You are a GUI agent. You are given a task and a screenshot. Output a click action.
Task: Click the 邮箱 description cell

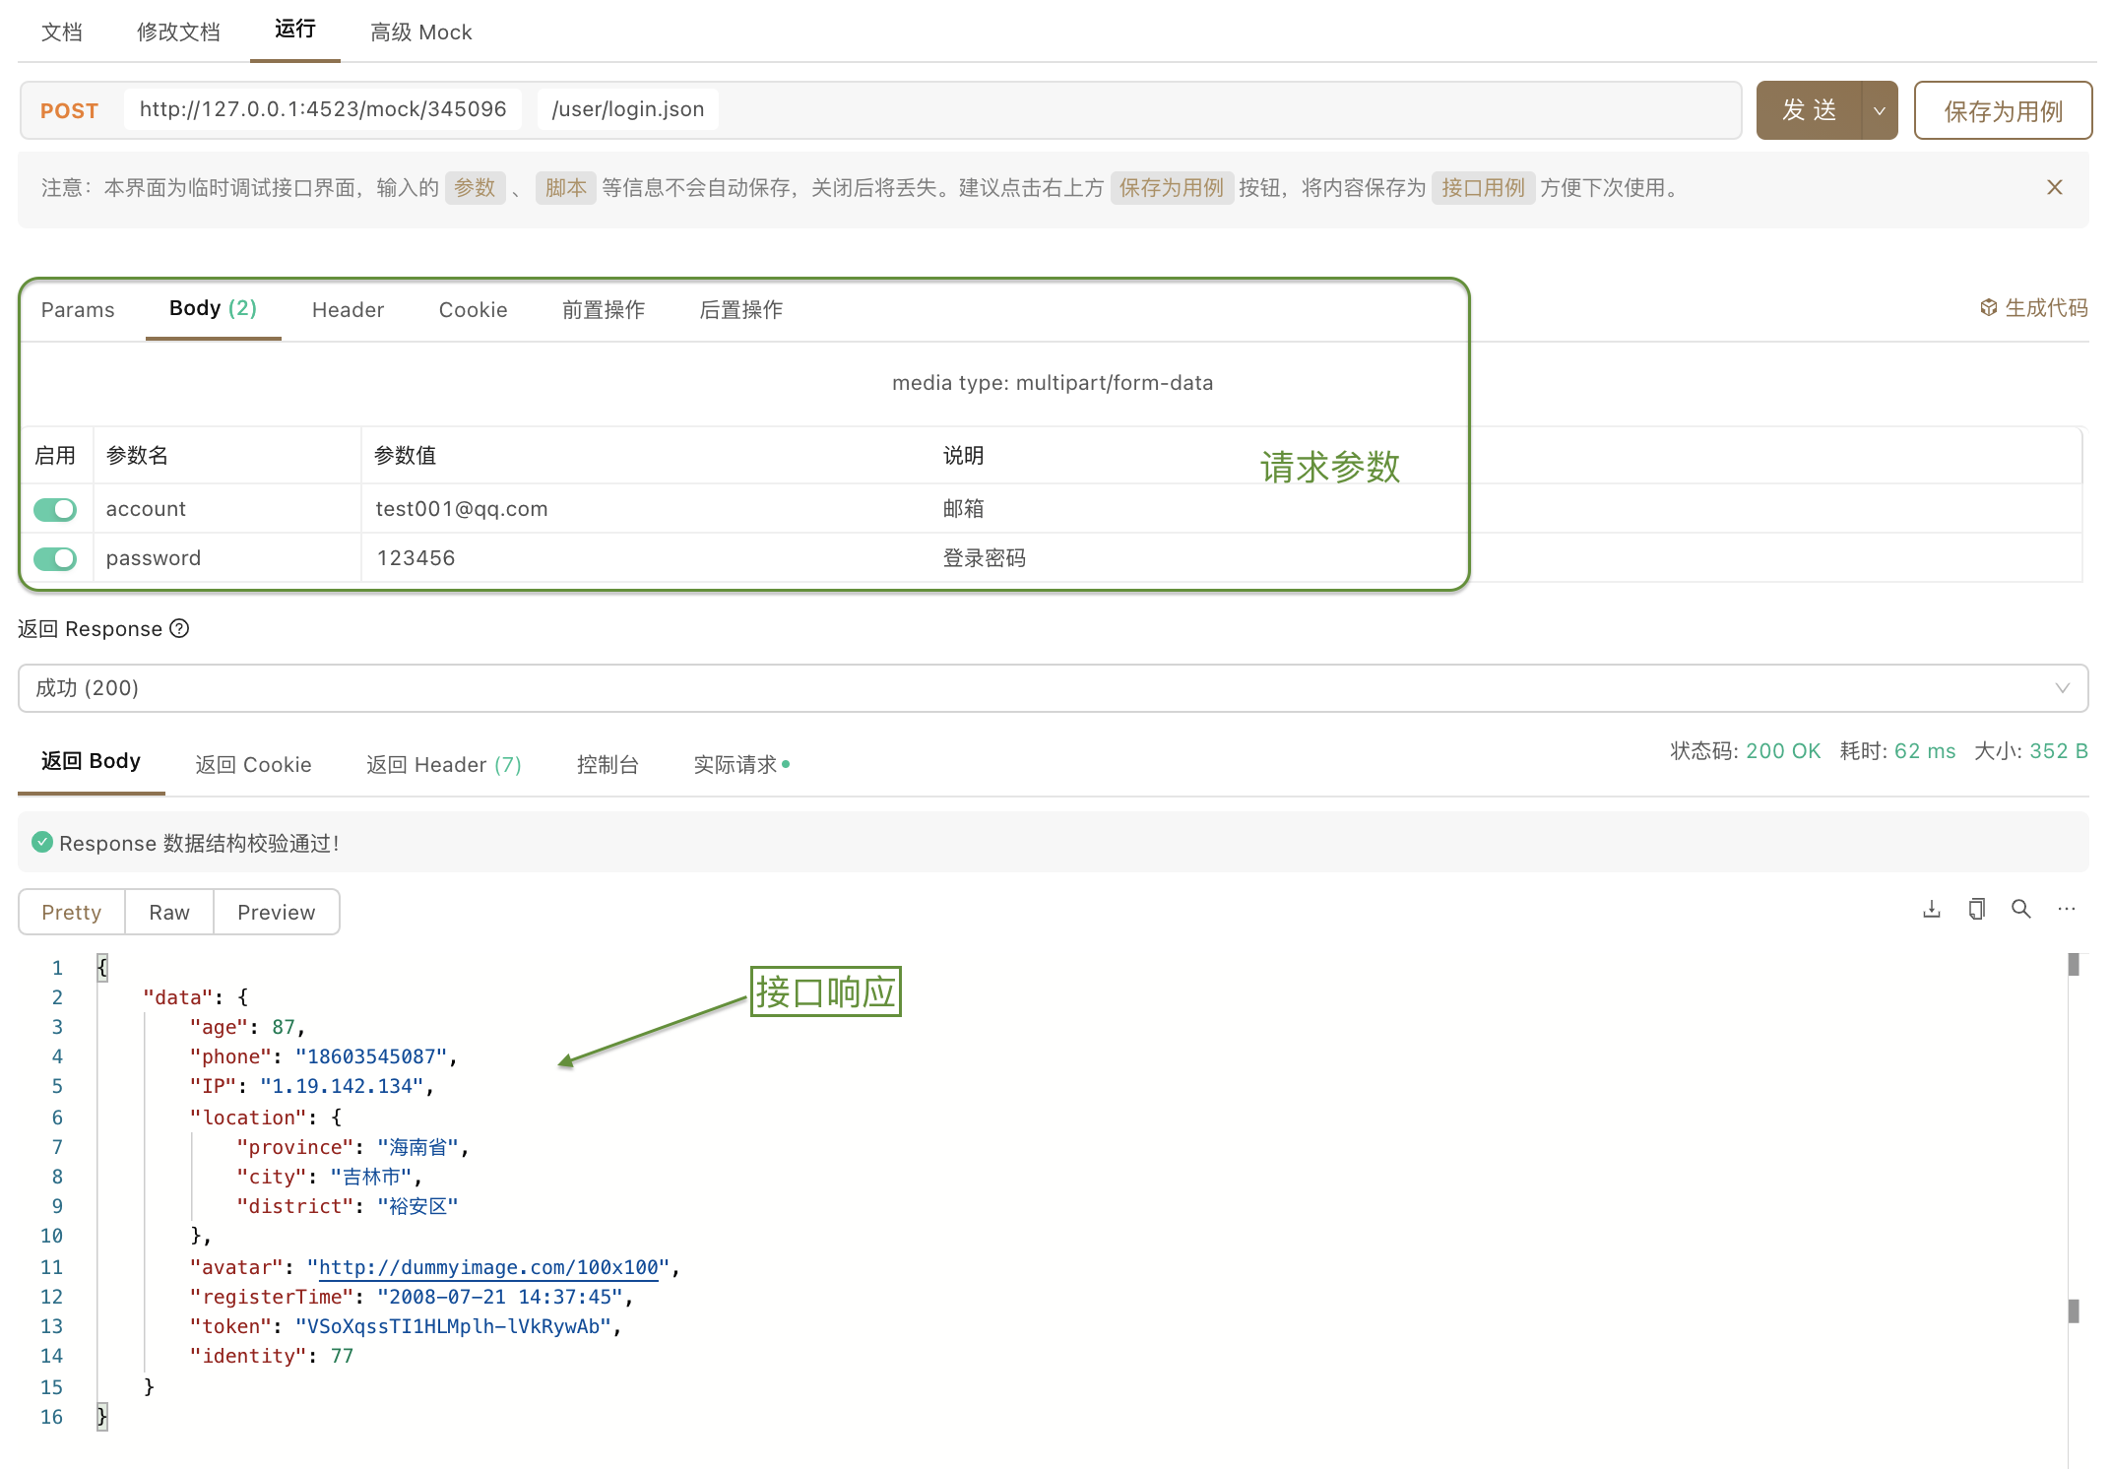tap(963, 509)
